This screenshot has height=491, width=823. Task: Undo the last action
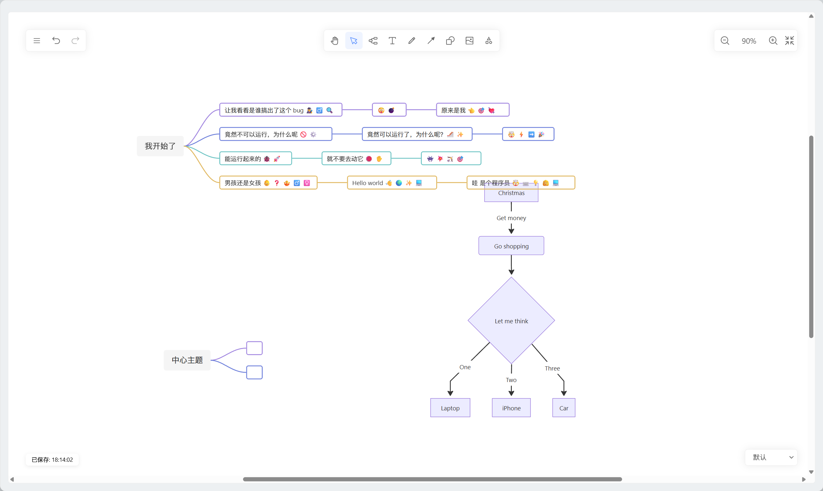click(x=56, y=41)
